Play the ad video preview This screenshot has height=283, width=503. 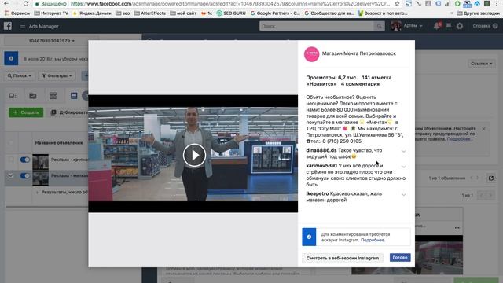[x=194, y=155]
